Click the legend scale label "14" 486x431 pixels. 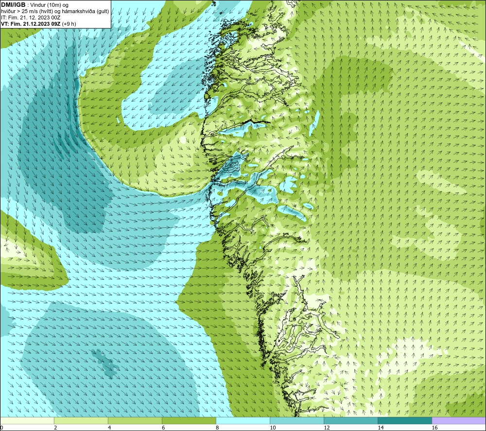(x=381, y=428)
